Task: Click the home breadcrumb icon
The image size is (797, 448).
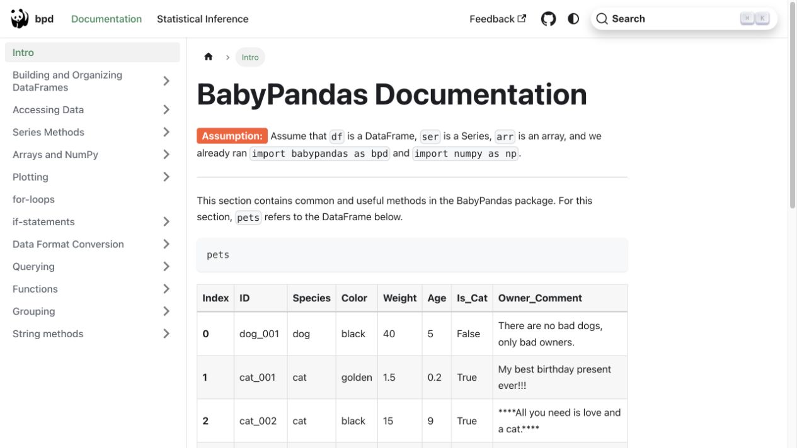Action: 209,57
